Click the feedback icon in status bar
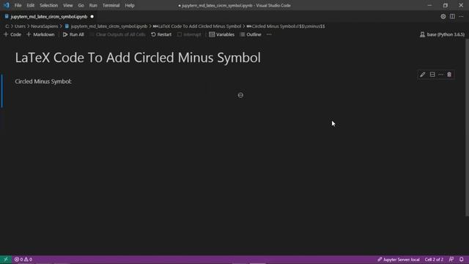Viewport: 469px width, 264px height. click(451, 260)
